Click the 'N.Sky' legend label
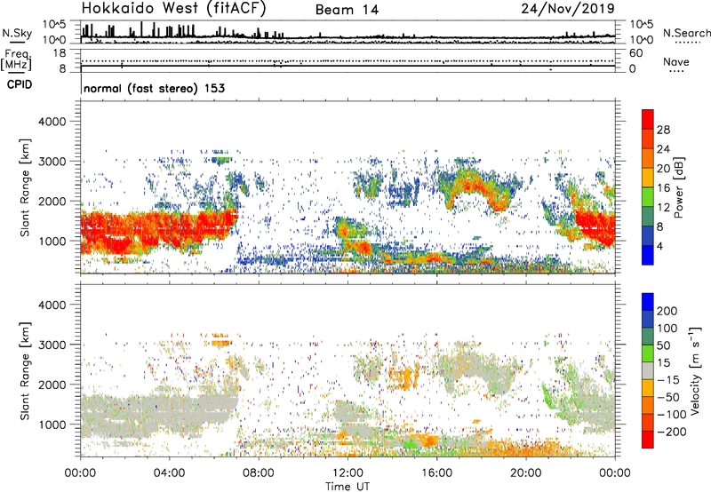 coord(17,33)
